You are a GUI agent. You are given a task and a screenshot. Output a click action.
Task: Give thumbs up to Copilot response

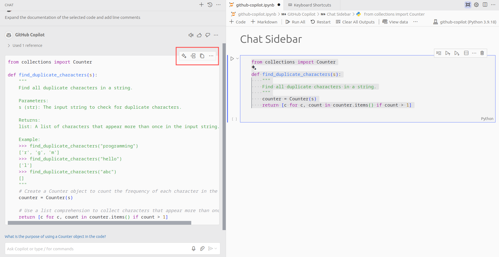point(199,35)
